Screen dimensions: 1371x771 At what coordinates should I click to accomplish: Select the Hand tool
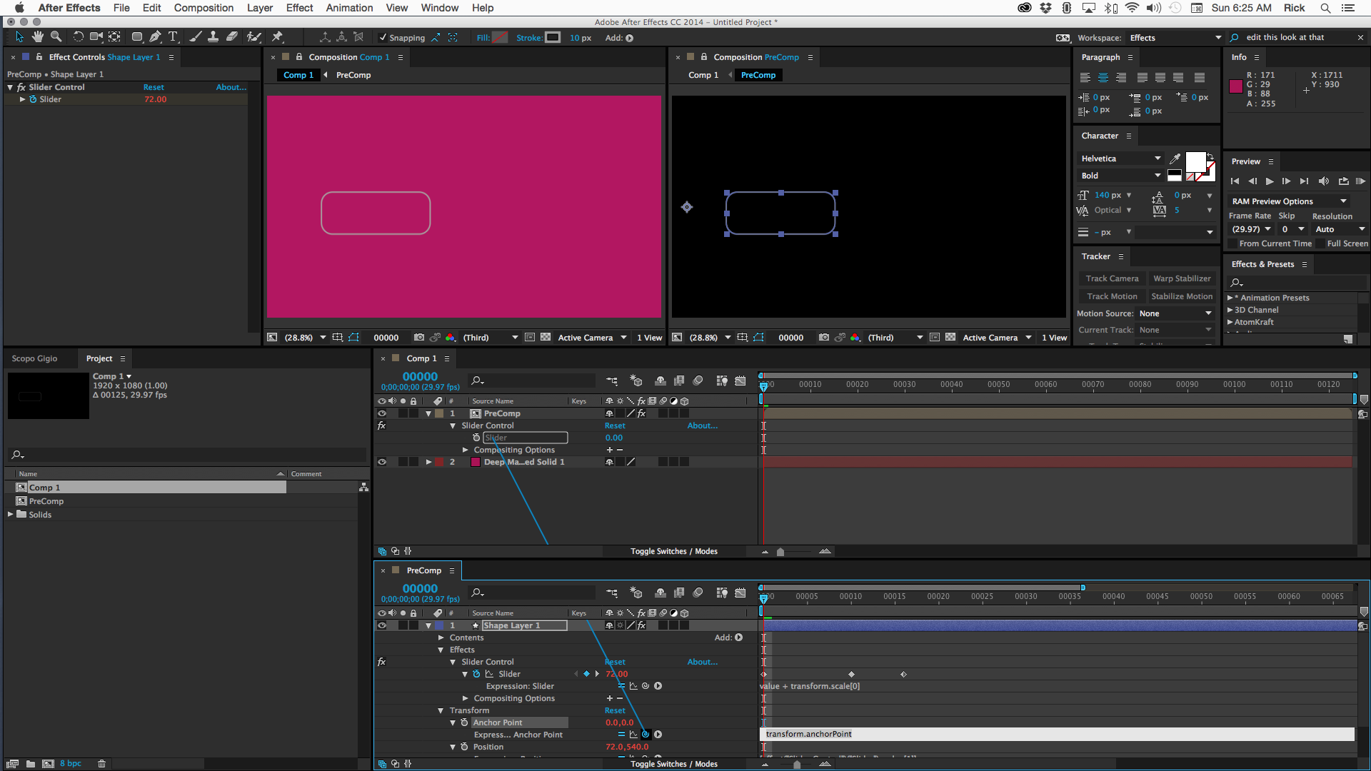[x=37, y=37]
